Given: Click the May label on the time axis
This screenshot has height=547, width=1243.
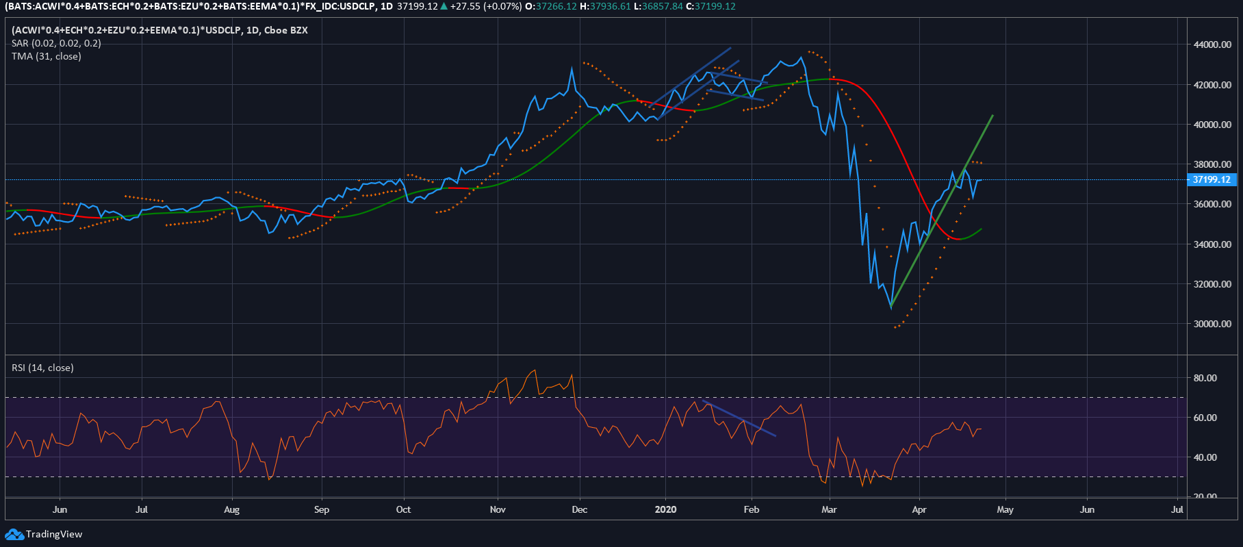Looking at the screenshot, I should (1005, 509).
